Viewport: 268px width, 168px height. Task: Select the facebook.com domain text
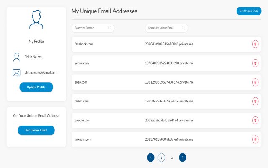point(84,44)
